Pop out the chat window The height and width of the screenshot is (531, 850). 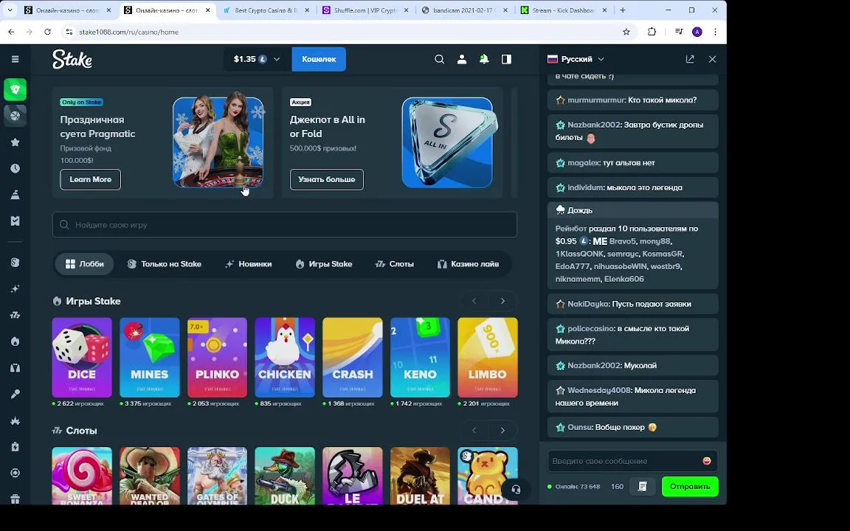(690, 59)
